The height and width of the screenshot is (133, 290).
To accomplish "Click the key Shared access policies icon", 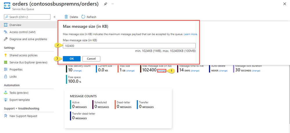I will 6,55.
